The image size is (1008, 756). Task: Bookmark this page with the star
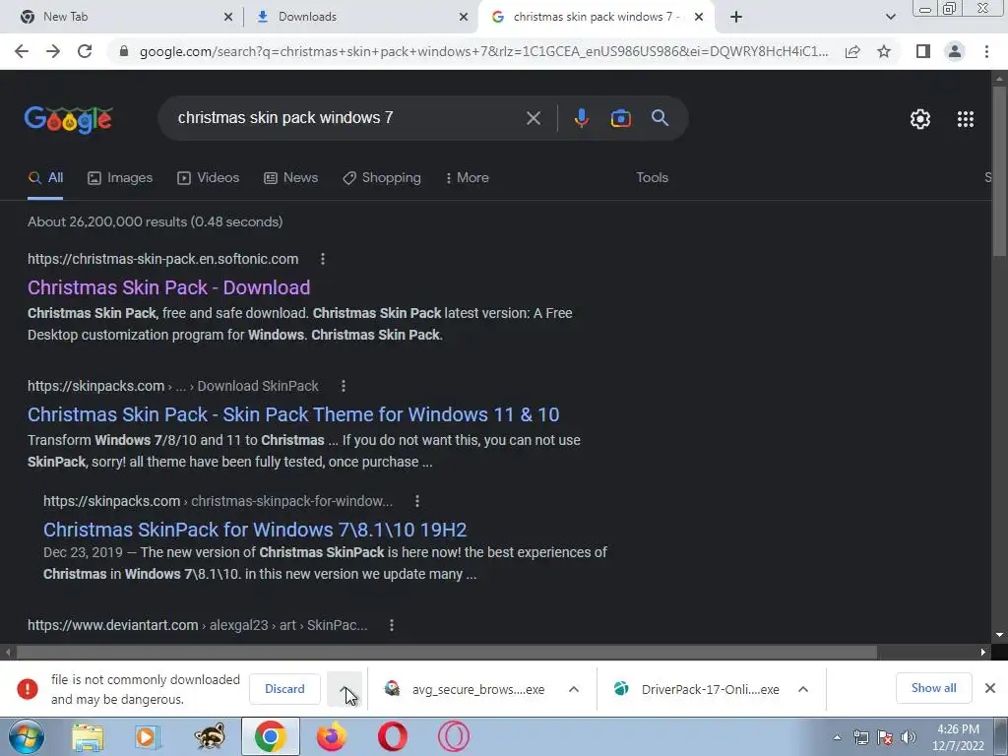click(884, 51)
